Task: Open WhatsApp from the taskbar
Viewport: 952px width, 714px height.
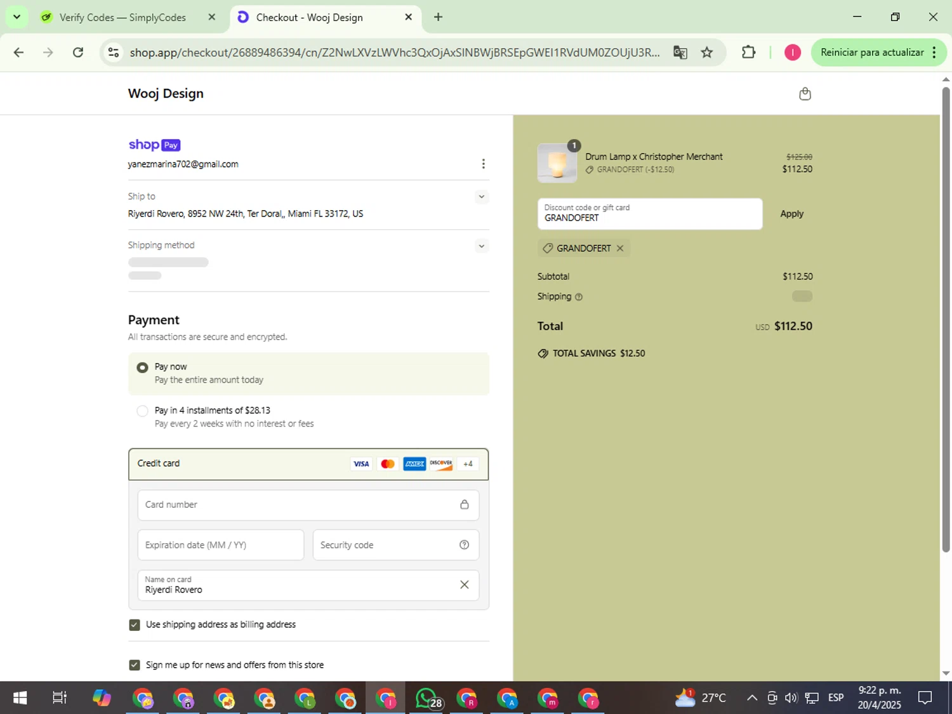Action: [x=426, y=698]
